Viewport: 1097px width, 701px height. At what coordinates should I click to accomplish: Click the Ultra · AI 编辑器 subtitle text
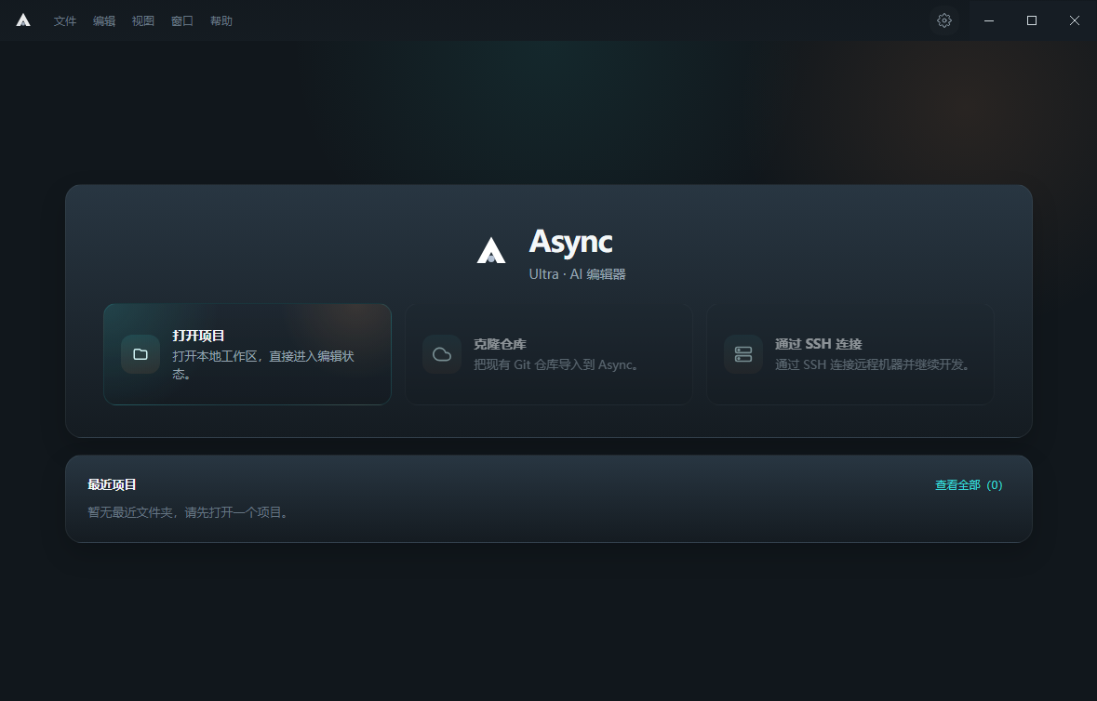(x=578, y=273)
